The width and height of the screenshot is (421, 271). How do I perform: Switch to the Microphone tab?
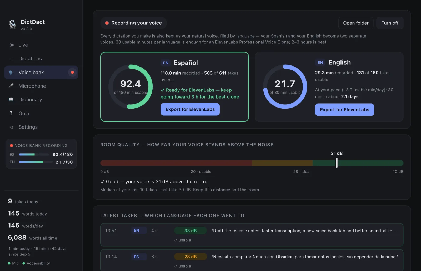41,86
